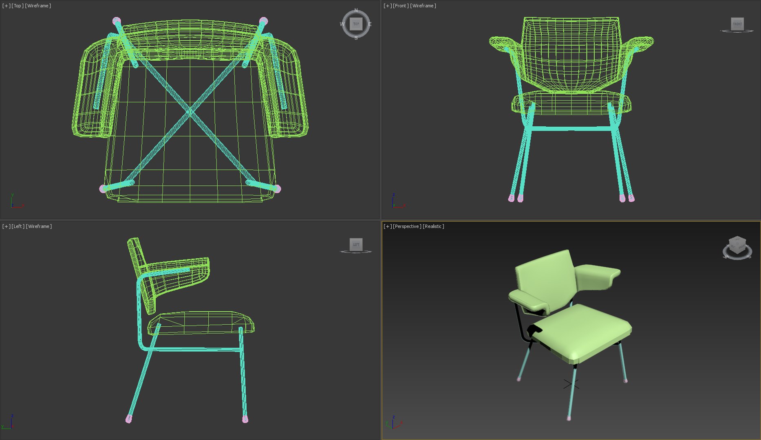Viewport: 761px width, 440px height.
Task: Click the Left viewport ViewCube
Action: pos(356,244)
